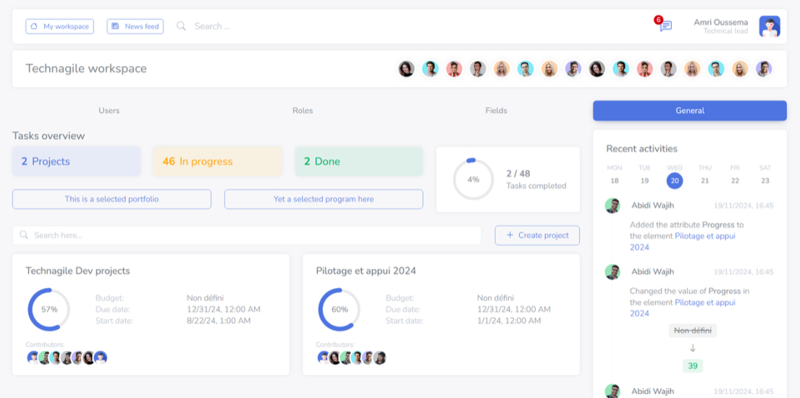Select Thursday 21 in activities calendar
This screenshot has width=800, height=398.
click(704, 180)
